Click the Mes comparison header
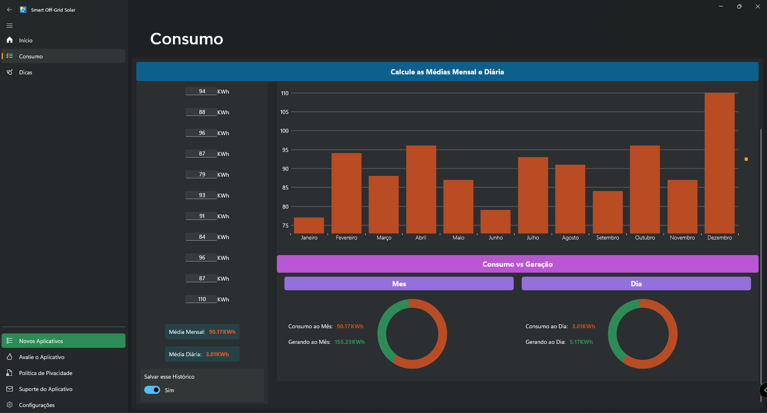 [x=399, y=283]
